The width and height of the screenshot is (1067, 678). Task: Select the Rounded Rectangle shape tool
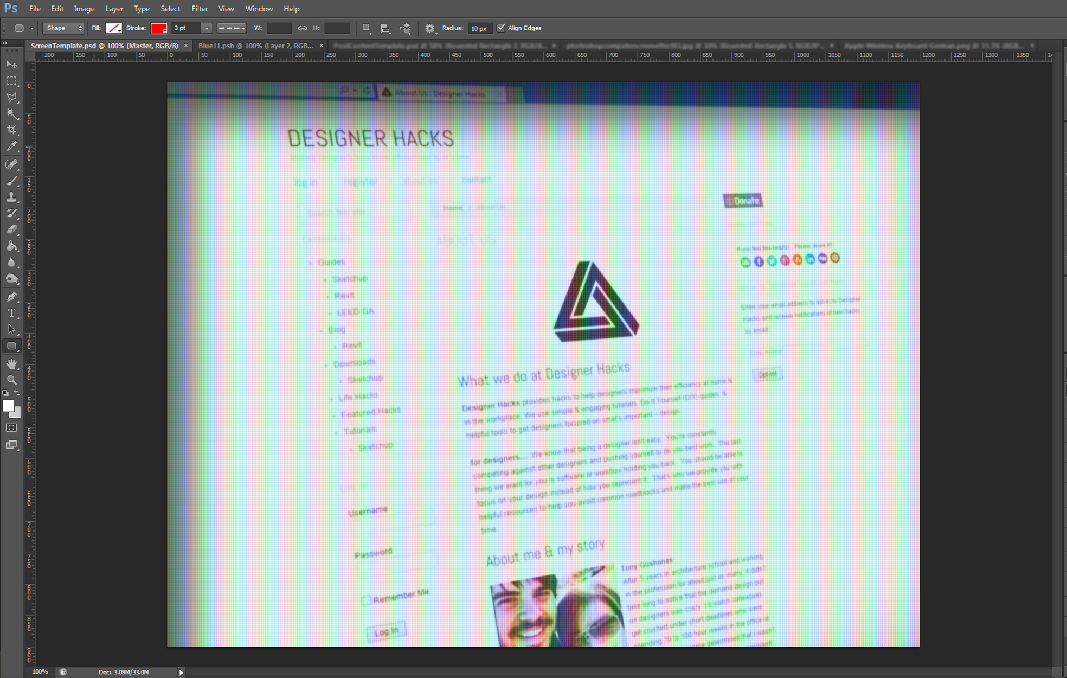(x=11, y=346)
